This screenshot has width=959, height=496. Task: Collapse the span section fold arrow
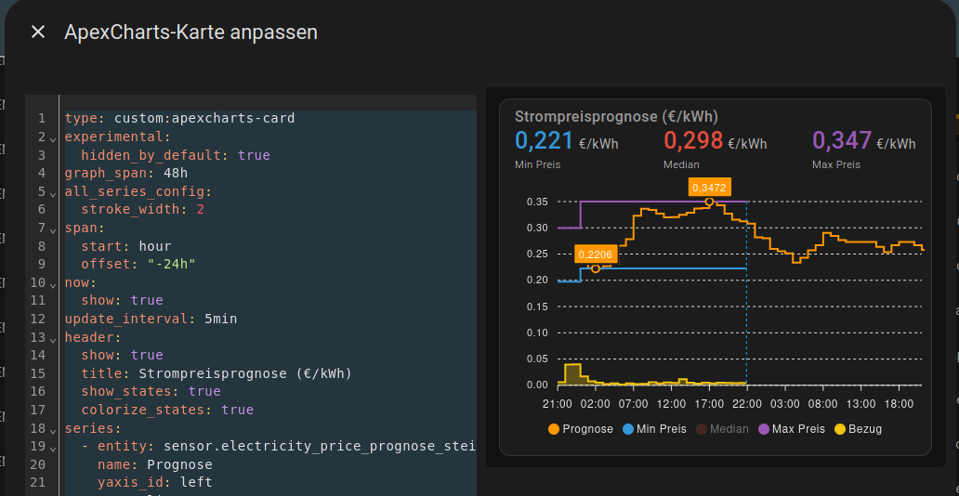click(53, 228)
